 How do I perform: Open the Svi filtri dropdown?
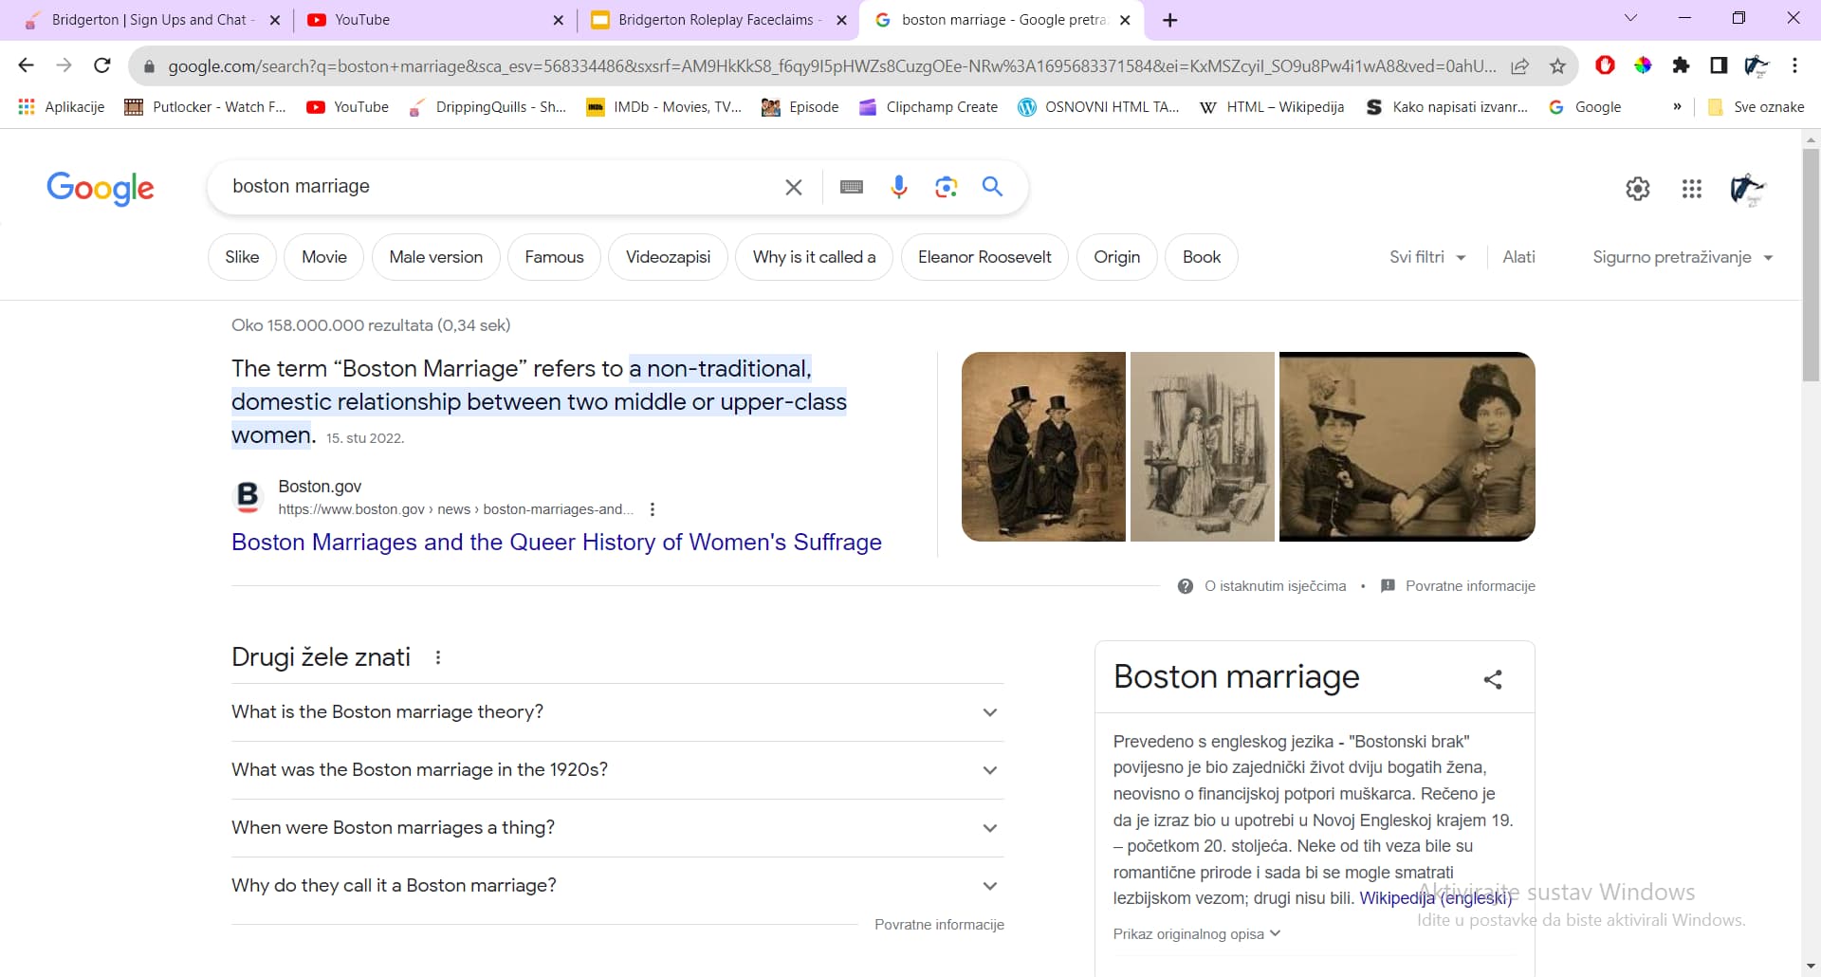(x=1427, y=257)
